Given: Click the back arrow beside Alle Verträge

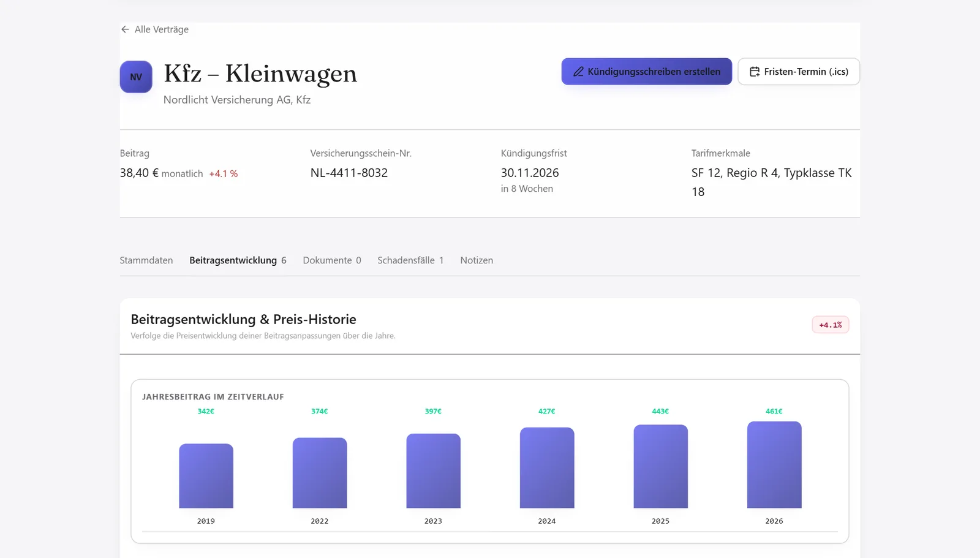Looking at the screenshot, I should tap(125, 29).
